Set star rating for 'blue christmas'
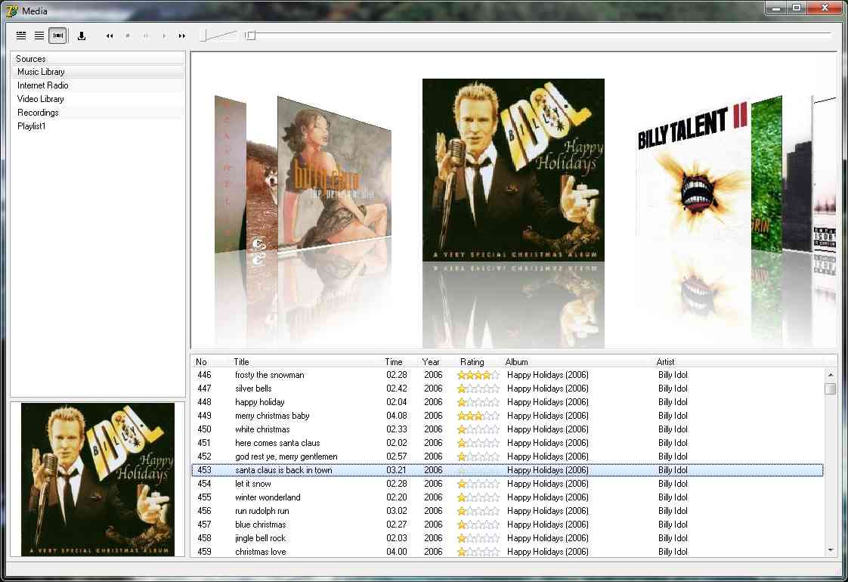 click(x=478, y=525)
